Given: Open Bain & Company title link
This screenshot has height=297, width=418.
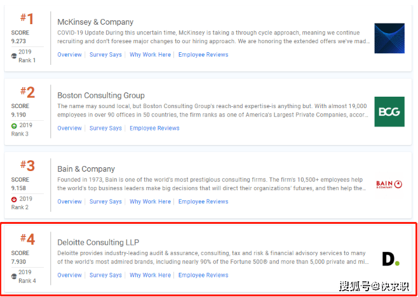Looking at the screenshot, I should click(86, 169).
